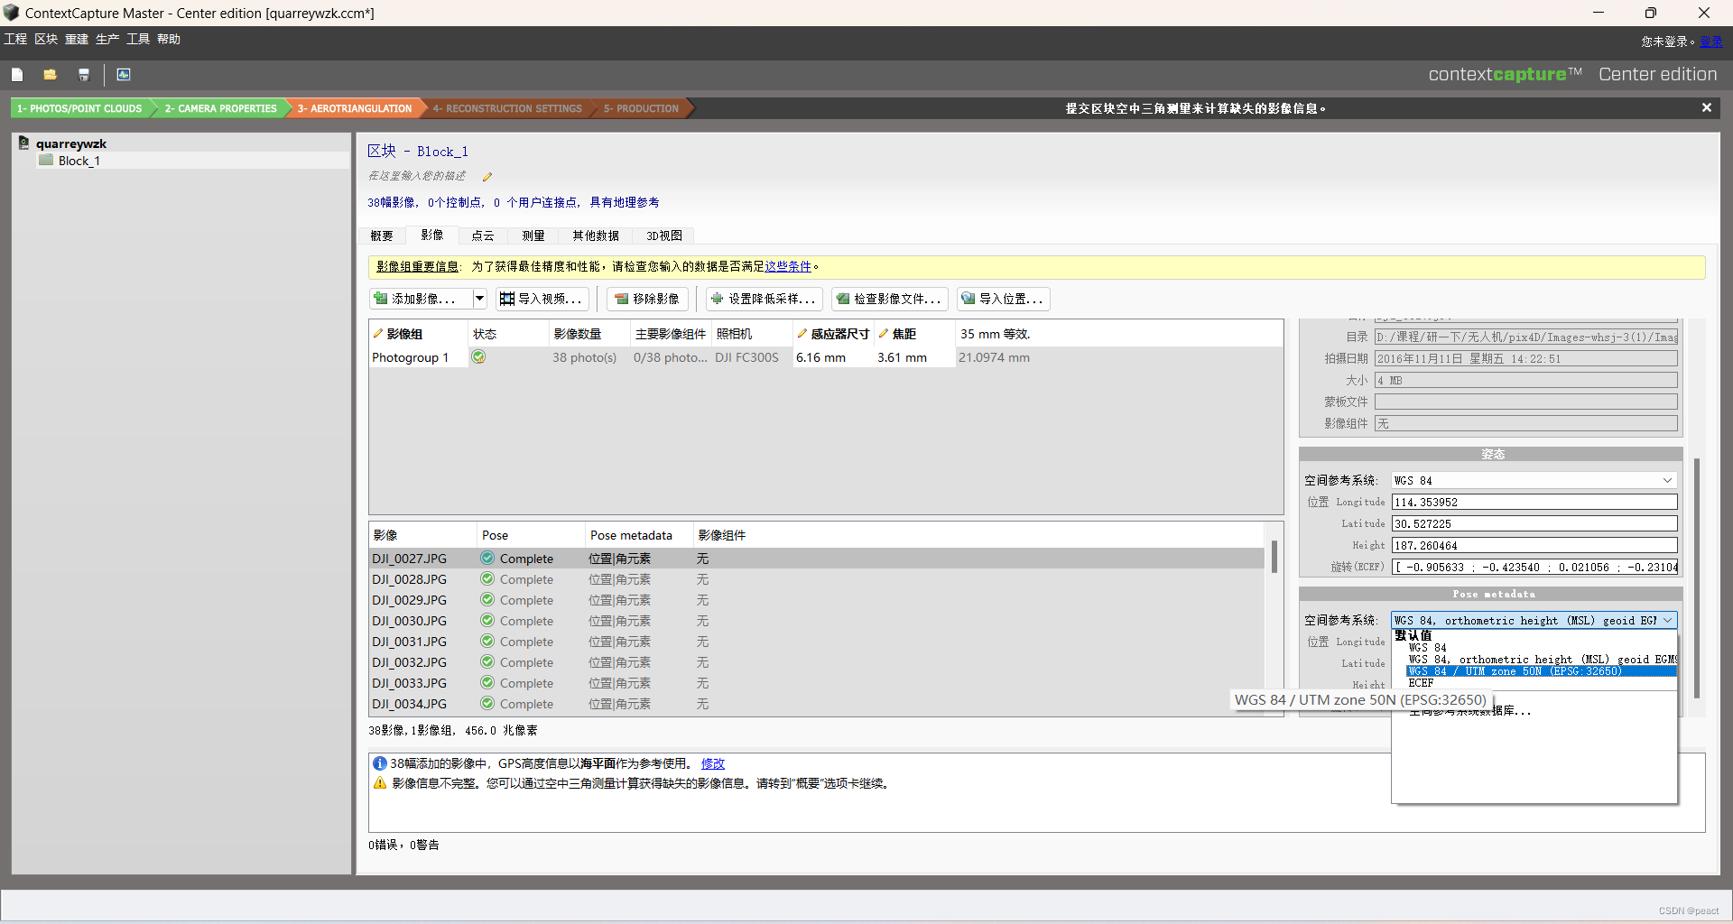Click the 添加影像 button icon
Image resolution: width=1733 pixels, height=924 pixels.
(x=382, y=299)
